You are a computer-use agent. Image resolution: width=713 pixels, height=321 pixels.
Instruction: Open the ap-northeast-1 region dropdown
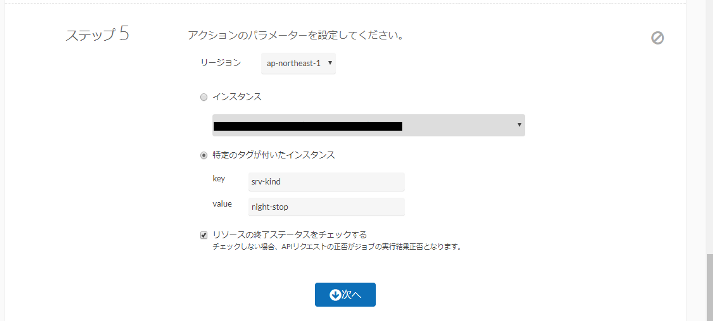pos(298,63)
